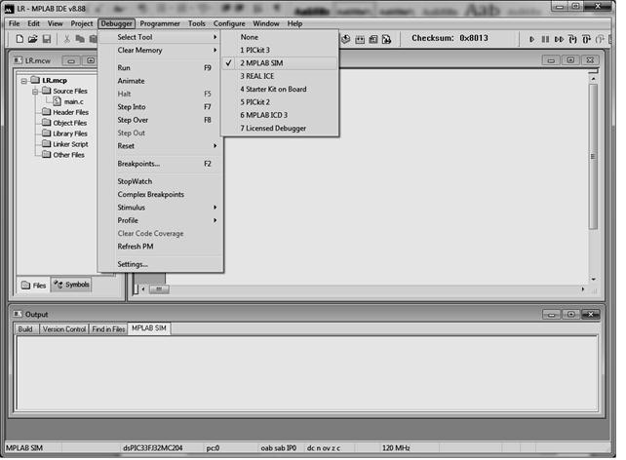Open Breakpoints... dialog entry
Image resolution: width=626 pixels, height=460 pixels.
pyautogui.click(x=161, y=164)
